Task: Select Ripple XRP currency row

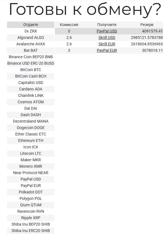Action: point(31,218)
